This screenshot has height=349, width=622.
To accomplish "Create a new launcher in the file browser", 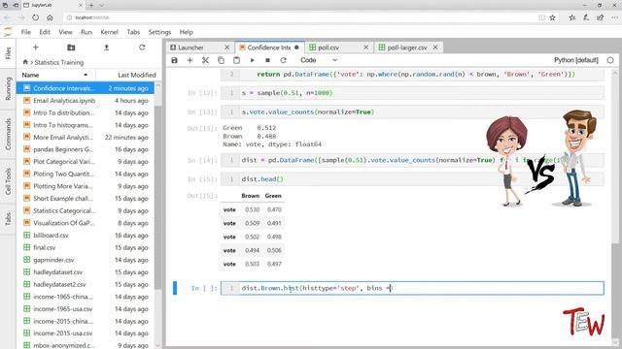I will pyautogui.click(x=35, y=48).
